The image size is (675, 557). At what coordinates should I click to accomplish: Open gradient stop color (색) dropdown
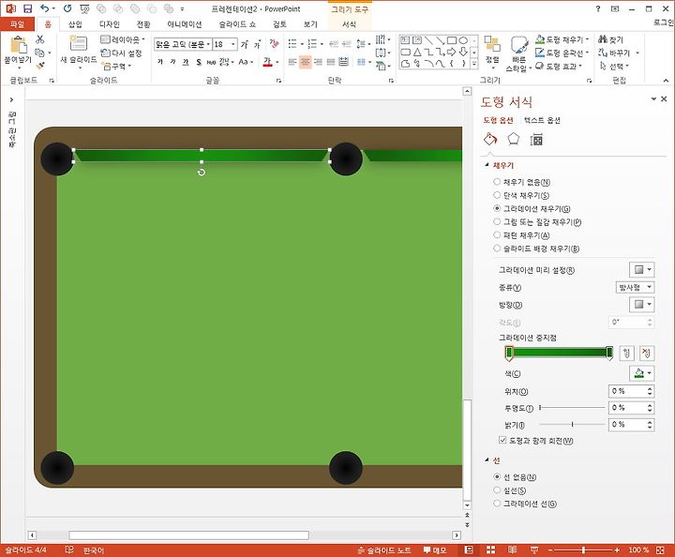click(642, 373)
